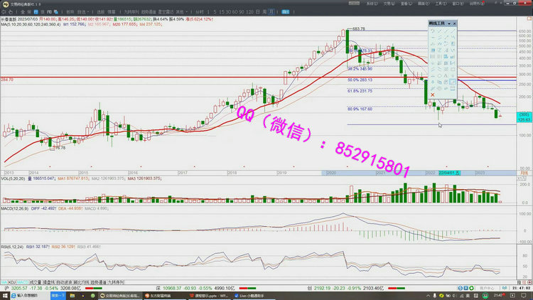533x300 pixels.
Task: Switch to the 日 daily period button
Action: coord(256,12)
